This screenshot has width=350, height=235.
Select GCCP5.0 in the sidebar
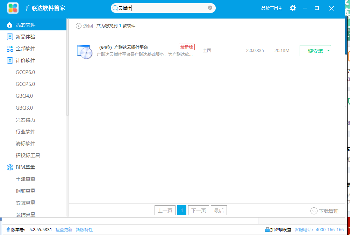pos(25,84)
